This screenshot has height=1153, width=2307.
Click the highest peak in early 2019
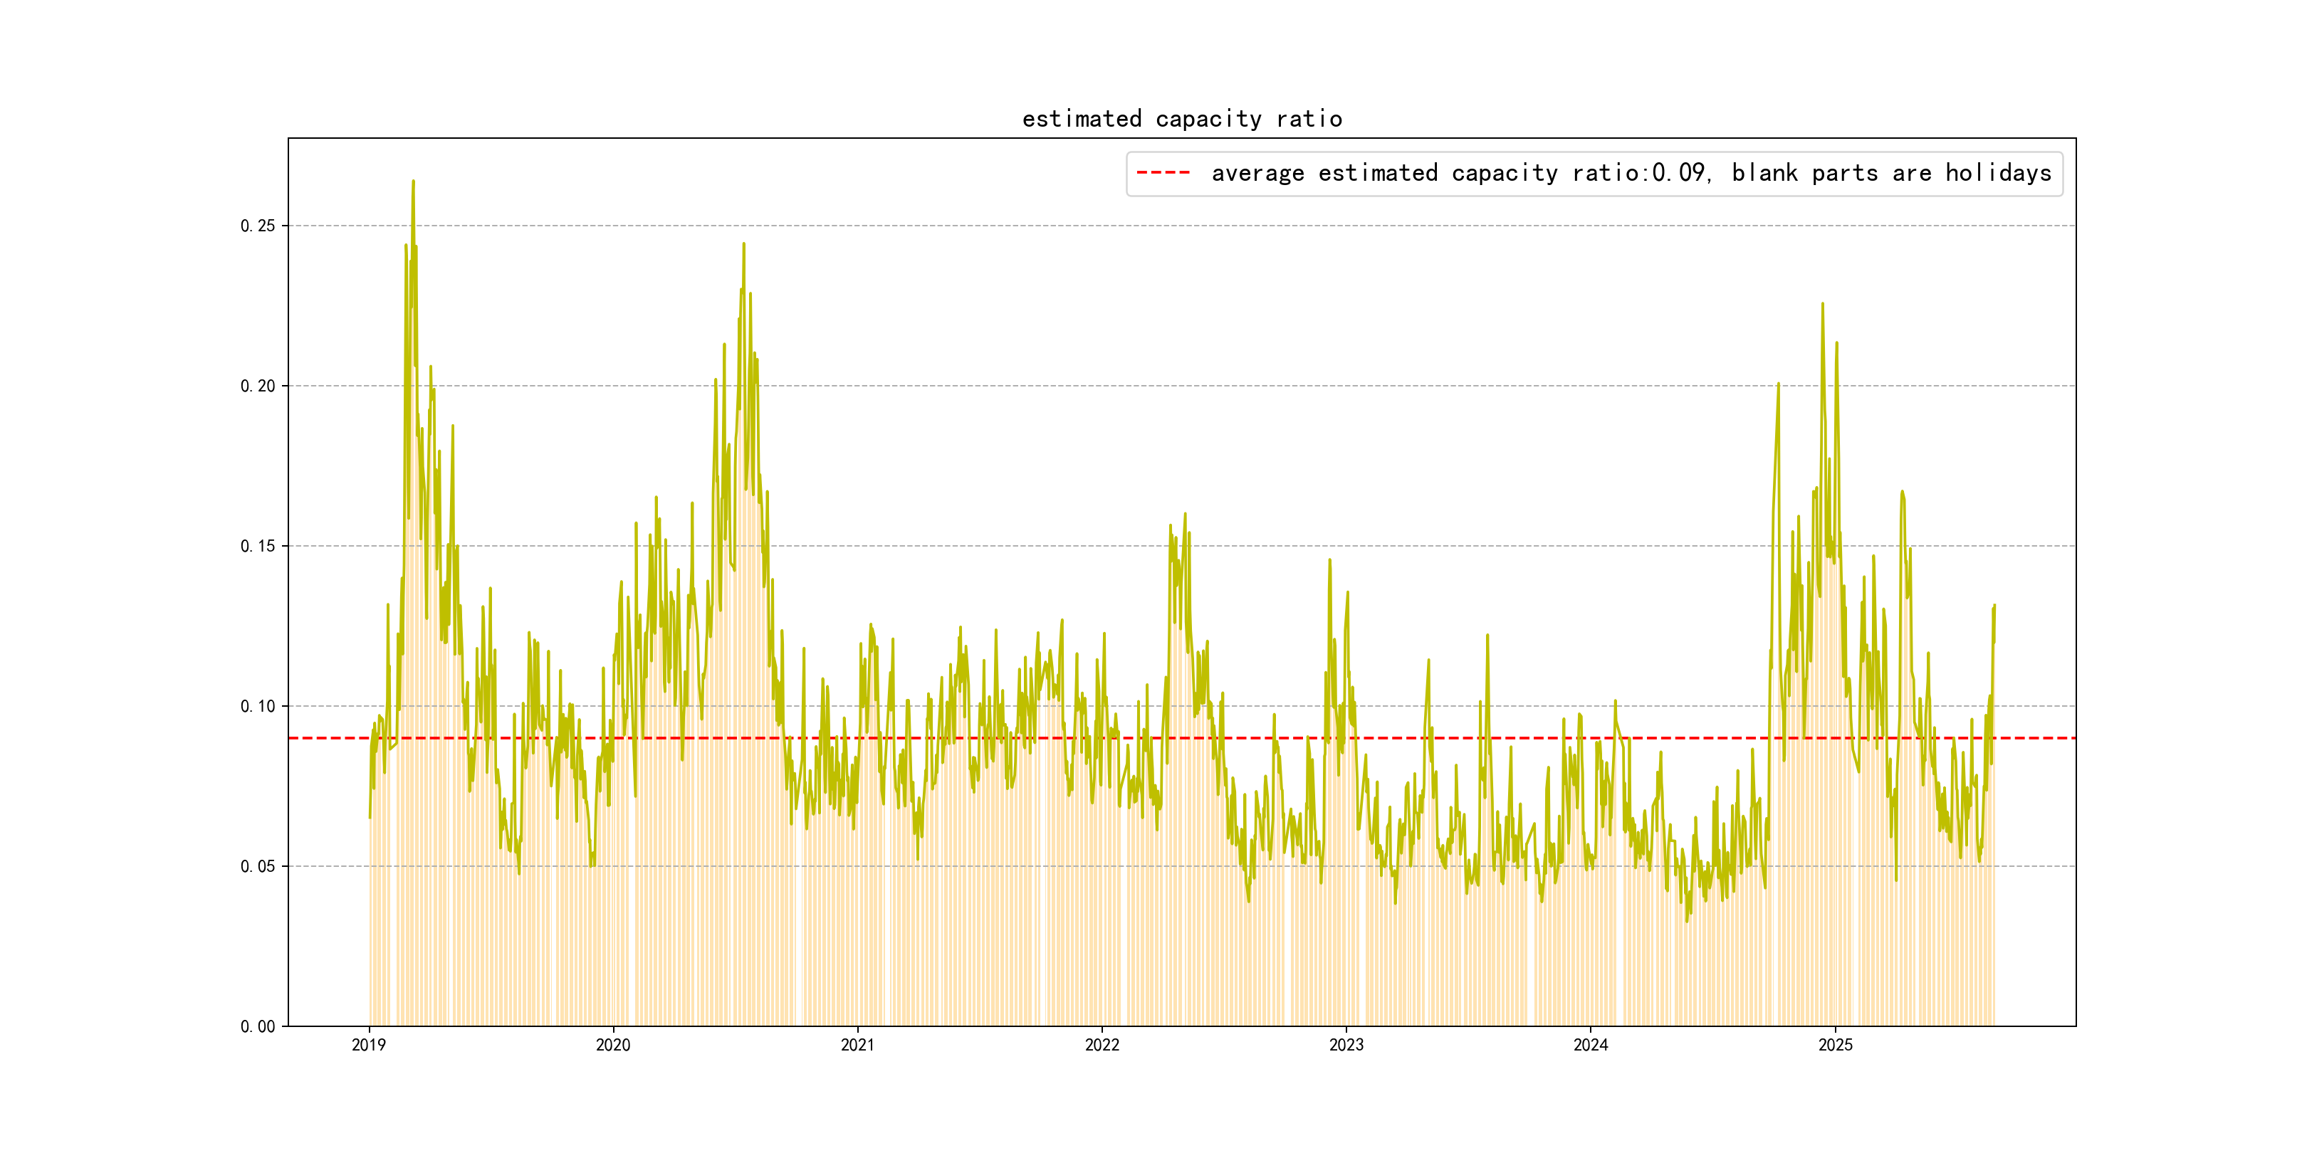(413, 181)
